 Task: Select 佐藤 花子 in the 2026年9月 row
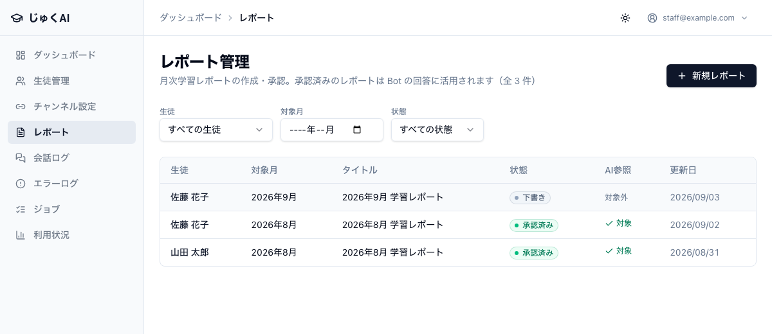point(190,197)
